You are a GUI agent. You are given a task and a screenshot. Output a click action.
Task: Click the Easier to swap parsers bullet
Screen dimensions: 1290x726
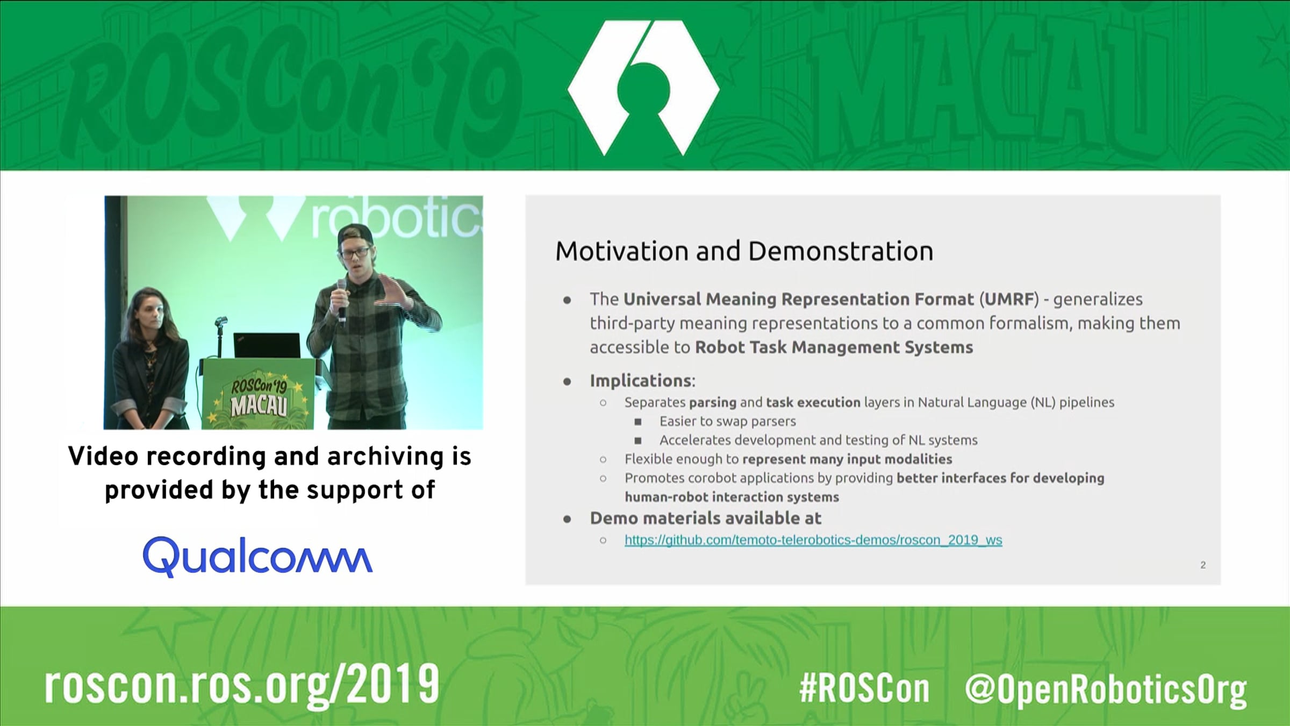[727, 421]
